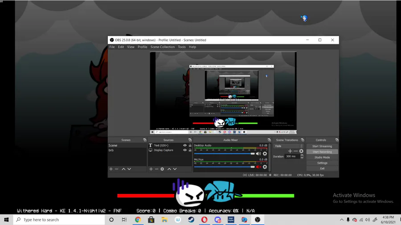Move scene up in Scenes panel

pyautogui.click(x=123, y=169)
